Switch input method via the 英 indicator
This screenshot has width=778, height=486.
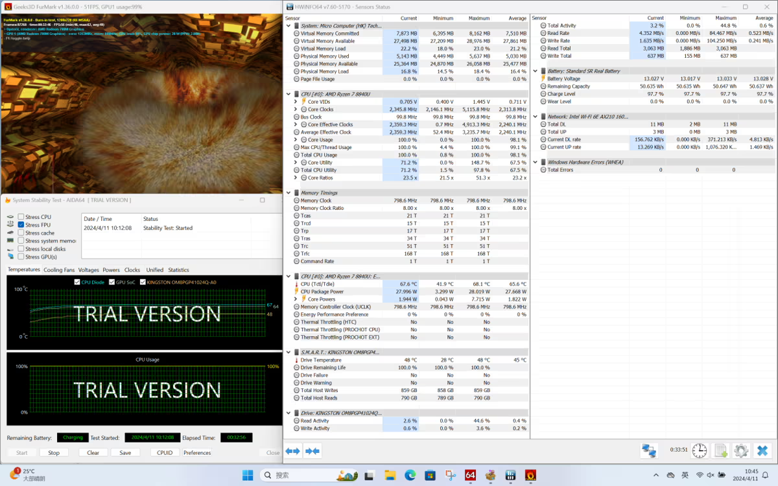tap(685, 475)
